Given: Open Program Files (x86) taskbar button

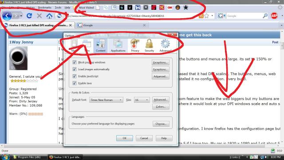Looking at the screenshot, I should pyautogui.click(x=30, y=157).
